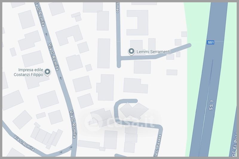The image size is (239, 159).
Task: Click the blue SS1 road shield
Action: click(211, 42)
